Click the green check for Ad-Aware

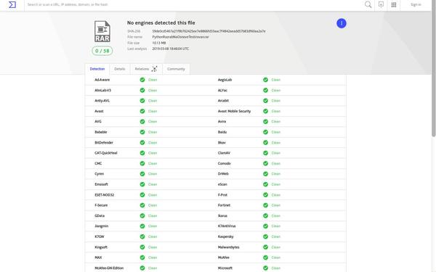pyautogui.click(x=142, y=80)
